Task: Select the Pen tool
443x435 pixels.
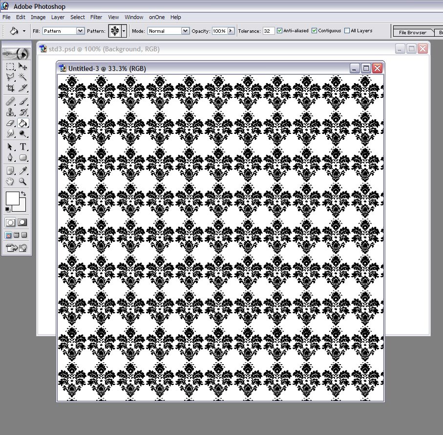Action: 10,157
